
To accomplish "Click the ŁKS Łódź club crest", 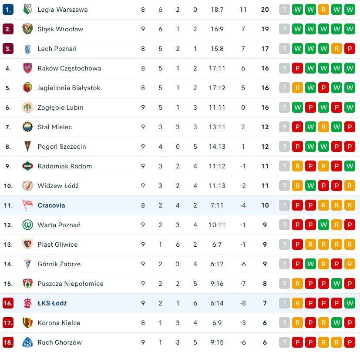I will [x=27, y=303].
